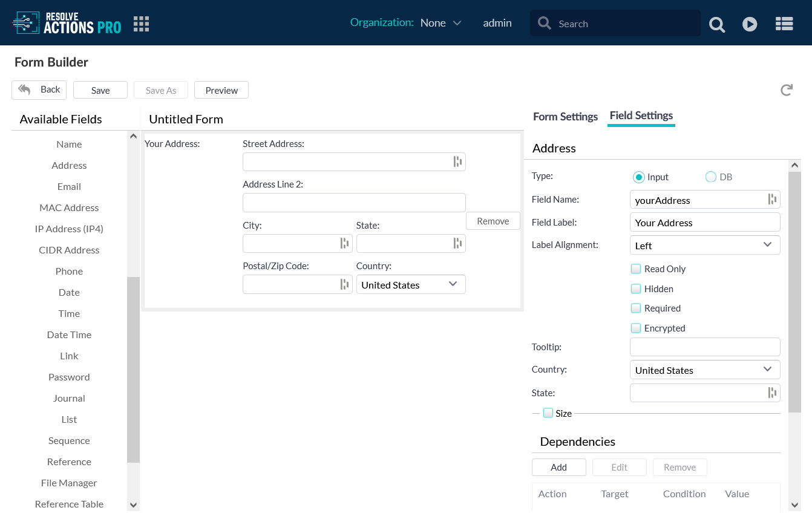This screenshot has width=812, height=522.
Task: Open the apps grid menu icon
Action: tap(141, 24)
